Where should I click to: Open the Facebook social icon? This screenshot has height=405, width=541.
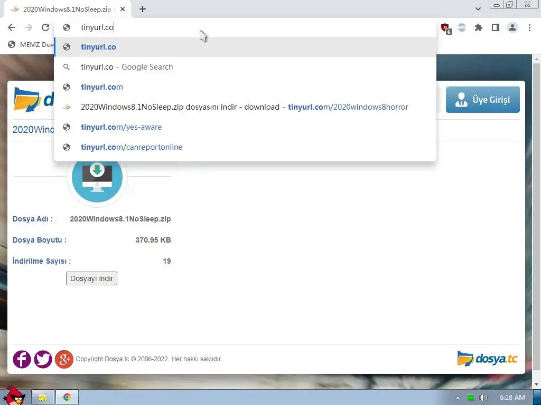click(x=22, y=359)
